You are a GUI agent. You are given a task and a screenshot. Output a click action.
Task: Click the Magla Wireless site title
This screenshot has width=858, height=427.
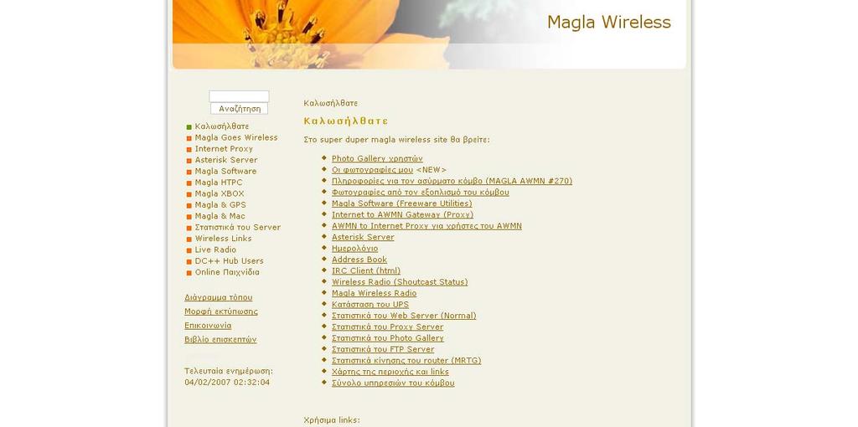click(x=608, y=23)
